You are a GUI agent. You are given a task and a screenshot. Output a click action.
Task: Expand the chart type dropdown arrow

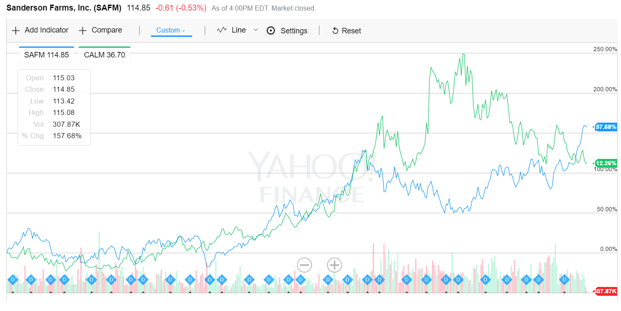tap(256, 30)
